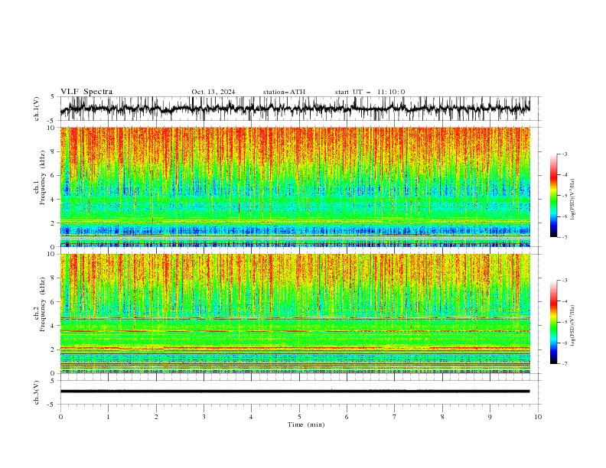Click time axis tick label "8"
The height and width of the screenshot is (468, 606).
442,417
